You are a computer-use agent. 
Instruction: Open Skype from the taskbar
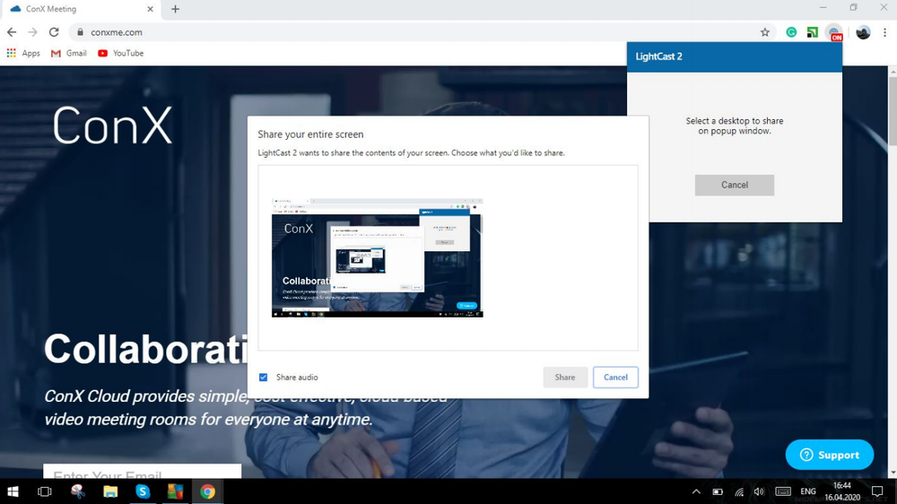[x=143, y=491]
